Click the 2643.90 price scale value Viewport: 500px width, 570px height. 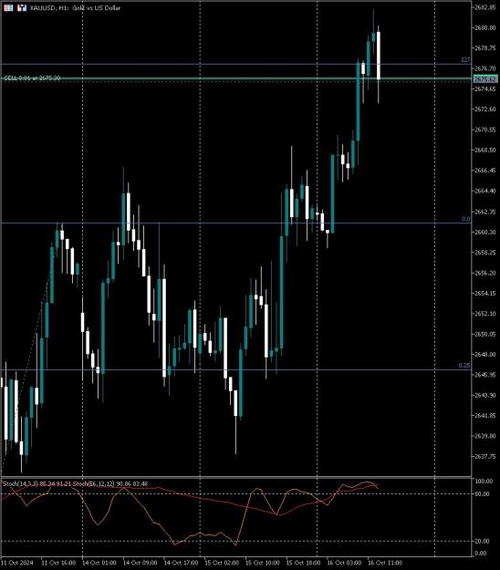pos(485,395)
